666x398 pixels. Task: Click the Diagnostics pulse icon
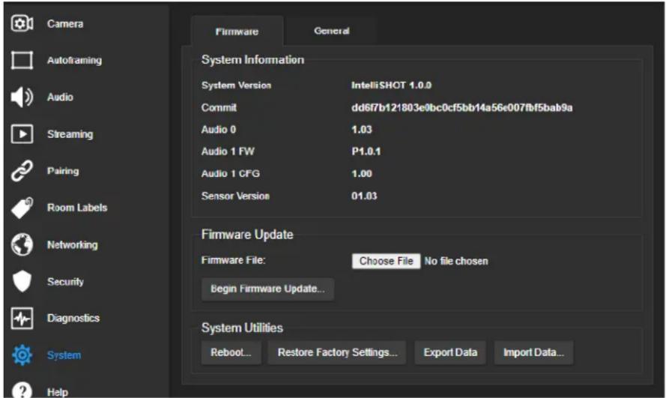tap(22, 318)
